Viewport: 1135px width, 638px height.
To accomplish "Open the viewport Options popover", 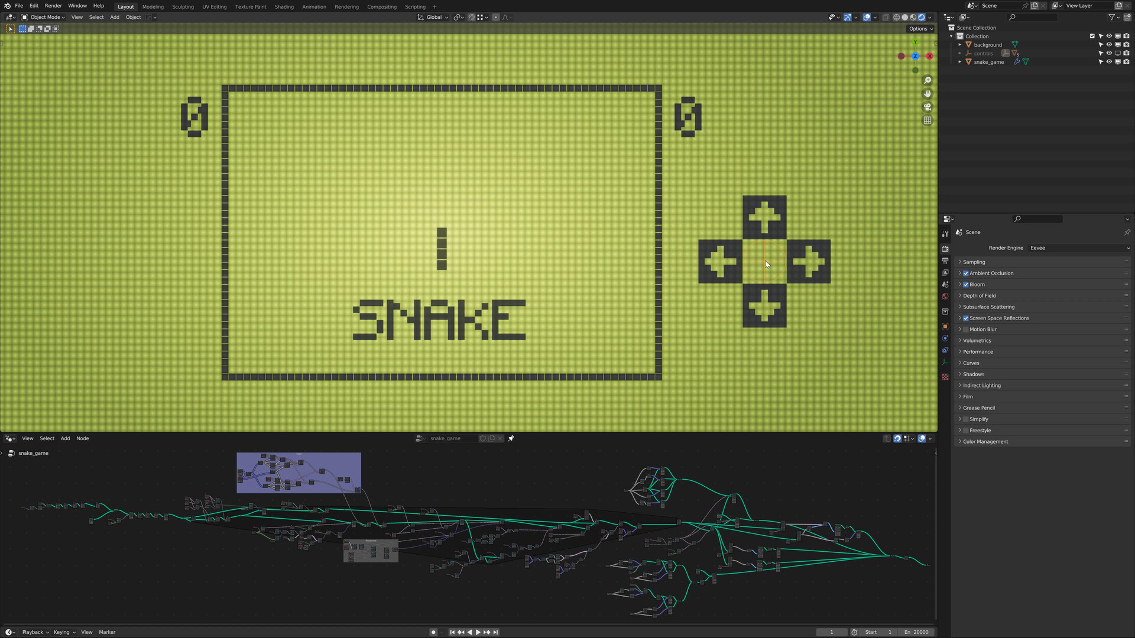I will 920,28.
